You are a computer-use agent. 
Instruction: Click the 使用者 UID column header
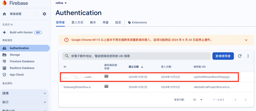(x=199, y=67)
